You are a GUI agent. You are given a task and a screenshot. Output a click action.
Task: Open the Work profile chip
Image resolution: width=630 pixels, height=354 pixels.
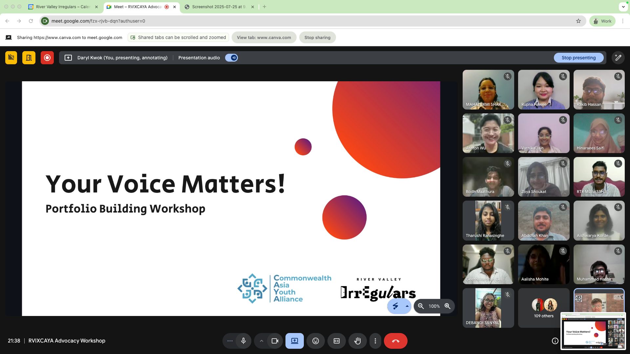pos(602,21)
